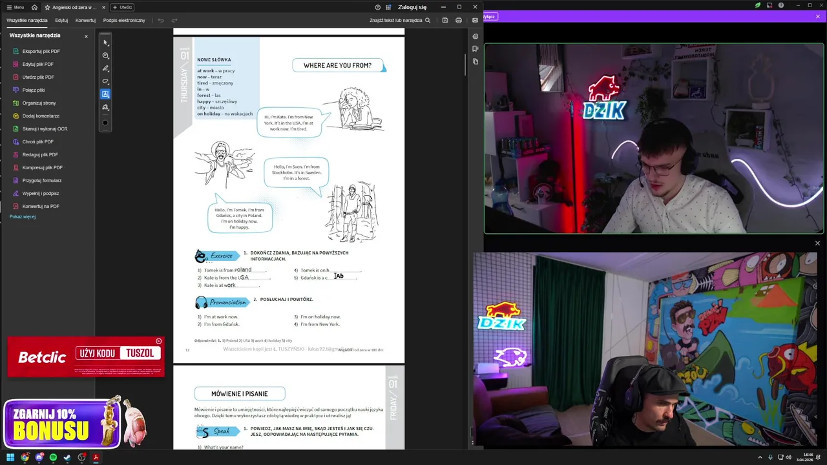Open Discord from taskbar
Screen dimensions: 827x465
[x=39, y=457]
